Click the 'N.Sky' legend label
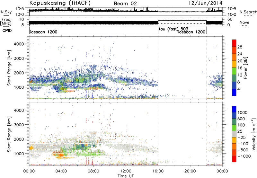The width and height of the screenshot is (257, 178). [x=6, y=12]
